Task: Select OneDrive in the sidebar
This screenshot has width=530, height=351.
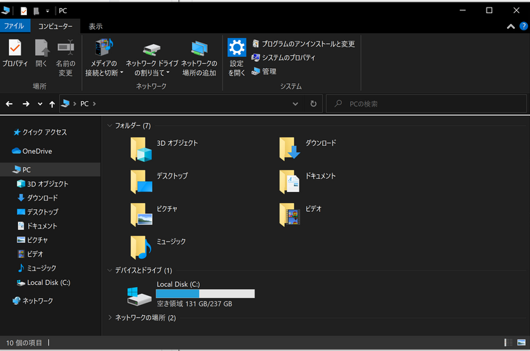Action: click(x=32, y=151)
